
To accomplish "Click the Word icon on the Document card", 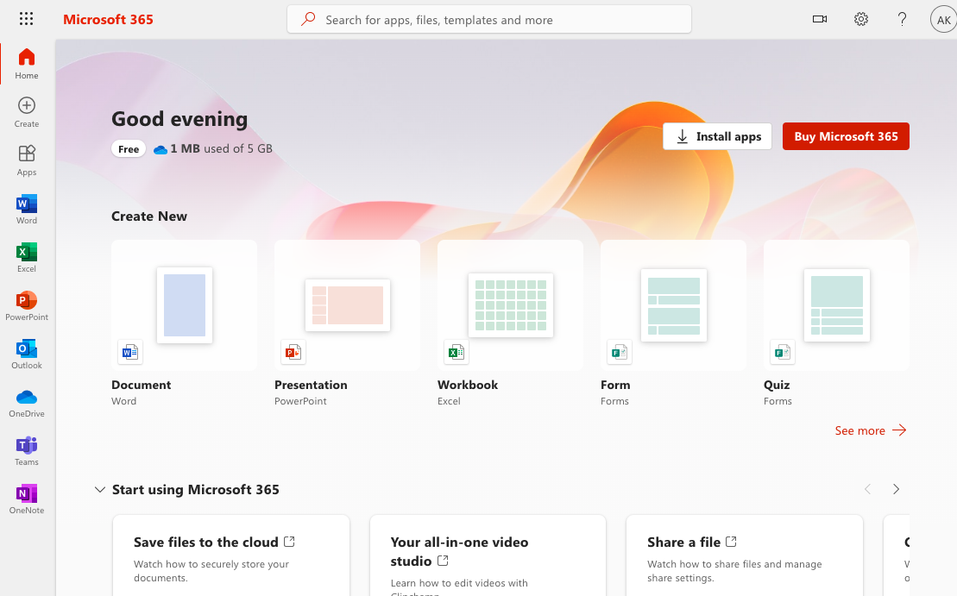I will pyautogui.click(x=130, y=352).
